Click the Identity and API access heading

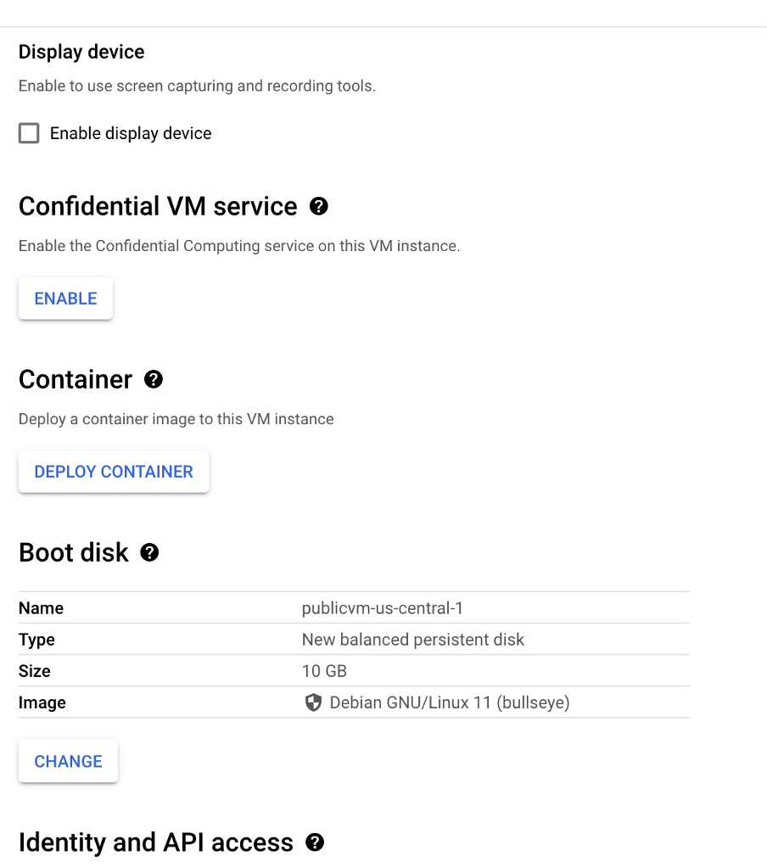(x=156, y=842)
